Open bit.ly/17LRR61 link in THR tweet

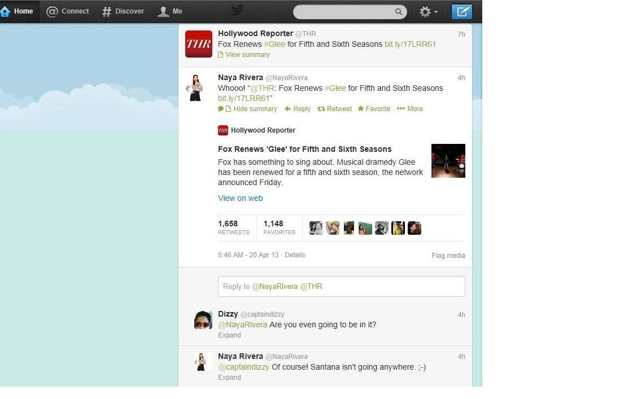[410, 44]
